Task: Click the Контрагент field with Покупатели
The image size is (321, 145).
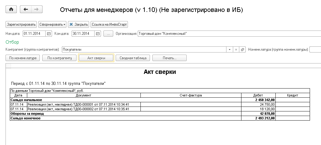Action: [x=144, y=49]
